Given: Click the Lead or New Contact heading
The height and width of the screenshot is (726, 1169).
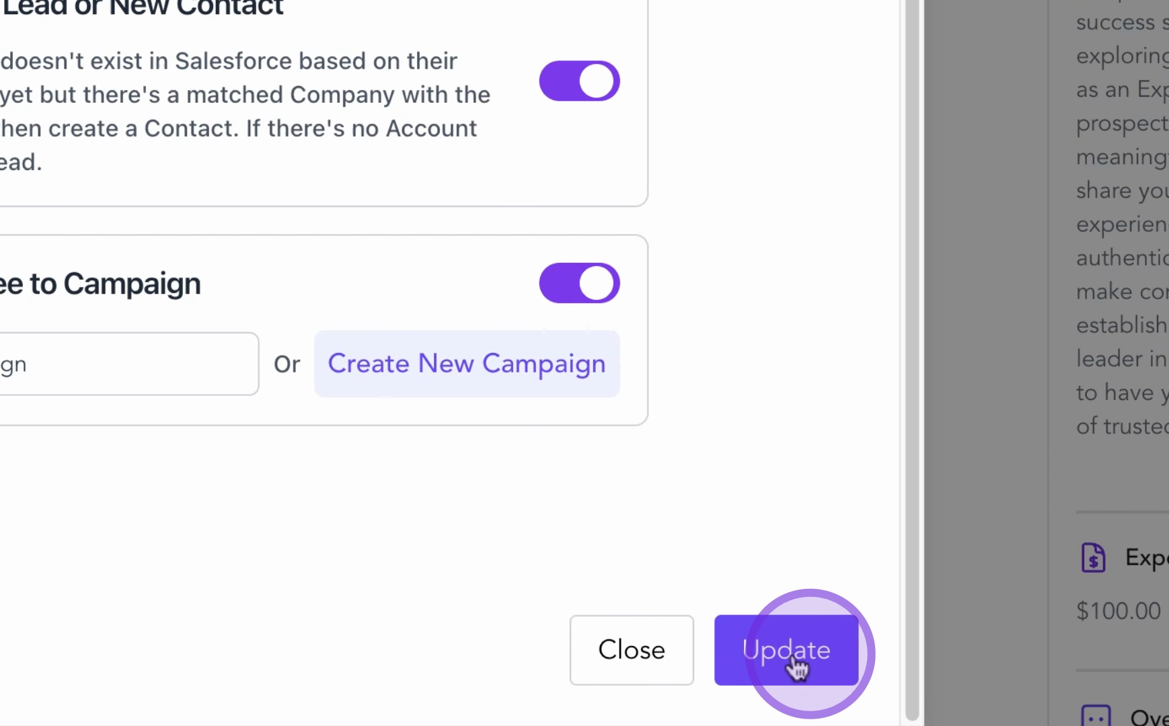Looking at the screenshot, I should tap(143, 8).
